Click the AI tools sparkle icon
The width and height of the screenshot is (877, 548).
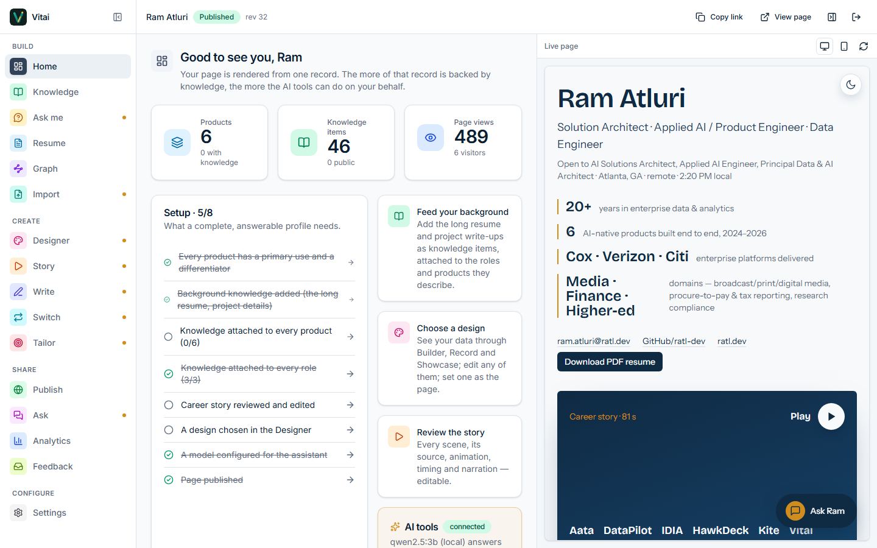tap(395, 527)
